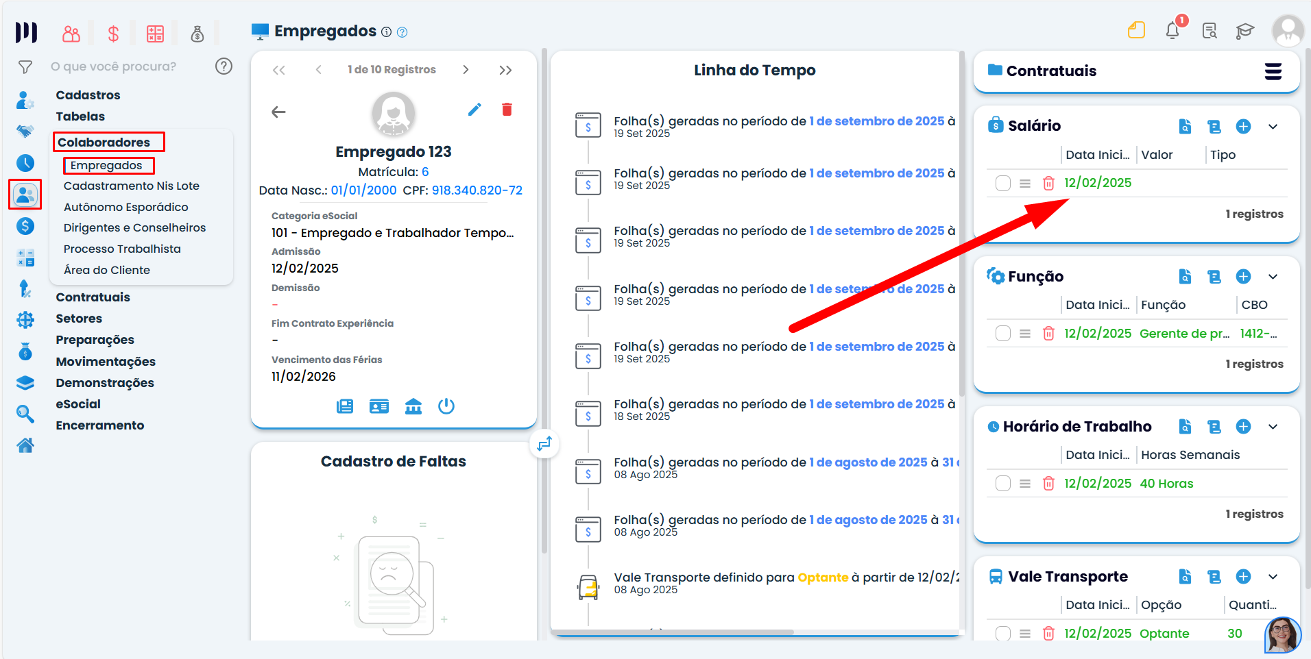Add a new Horário de Trabalho record
This screenshot has width=1311, height=659.
point(1243,426)
